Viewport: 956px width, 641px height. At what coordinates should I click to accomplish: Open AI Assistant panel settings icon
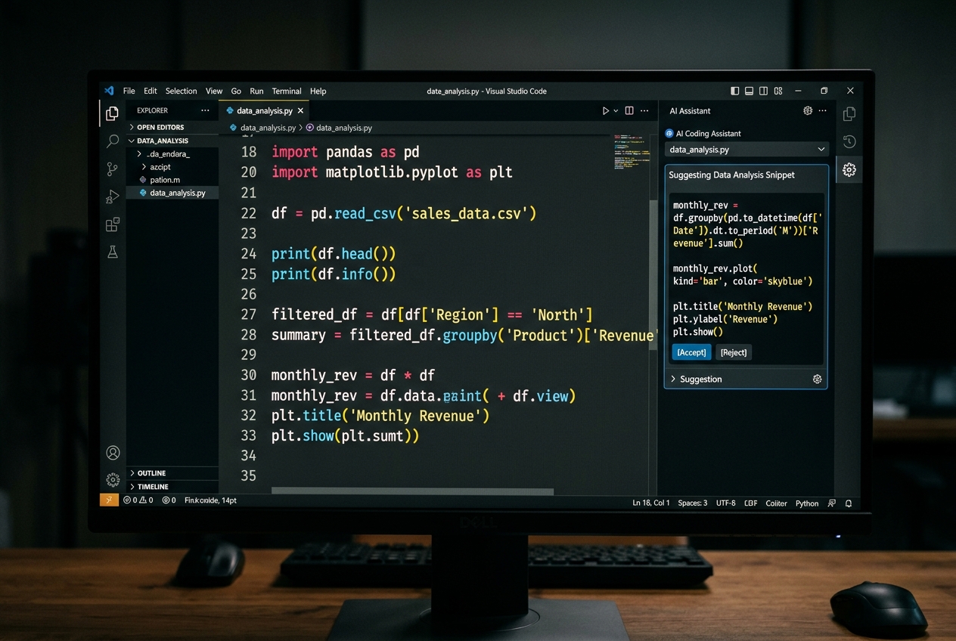tap(808, 110)
